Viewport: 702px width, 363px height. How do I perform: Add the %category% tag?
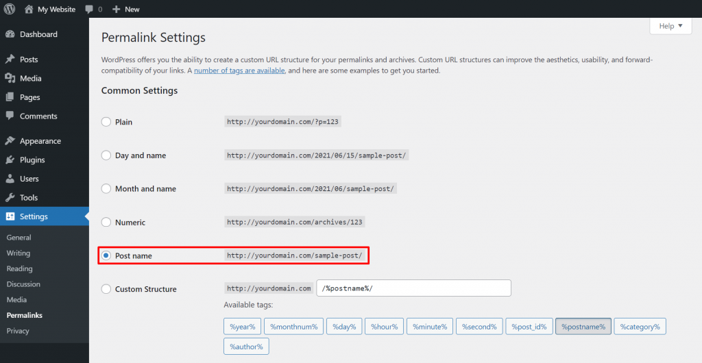click(x=640, y=326)
